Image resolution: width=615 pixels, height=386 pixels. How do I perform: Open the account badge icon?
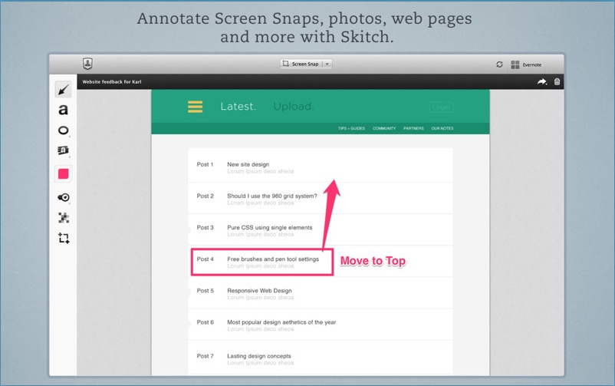click(87, 64)
